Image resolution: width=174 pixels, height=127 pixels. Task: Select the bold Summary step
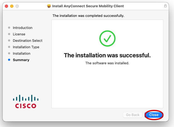(21, 60)
